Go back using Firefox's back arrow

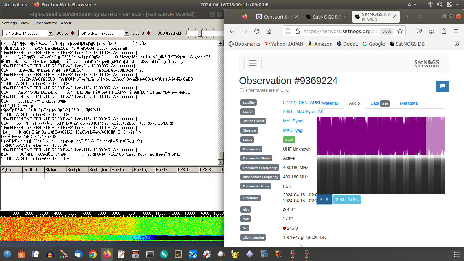click(232, 31)
